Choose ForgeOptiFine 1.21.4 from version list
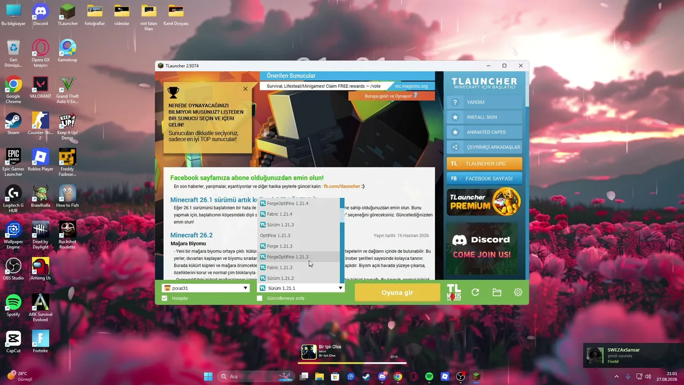Screen dimensions: 684x385 299,203
